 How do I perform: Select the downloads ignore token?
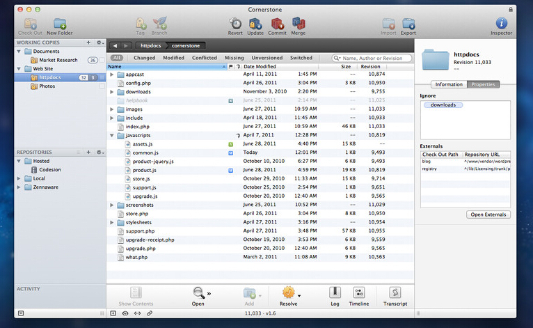tap(443, 105)
